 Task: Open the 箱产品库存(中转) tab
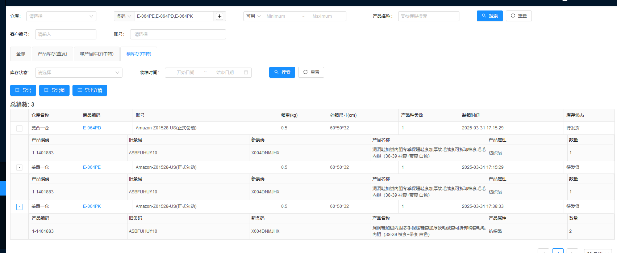(97, 54)
